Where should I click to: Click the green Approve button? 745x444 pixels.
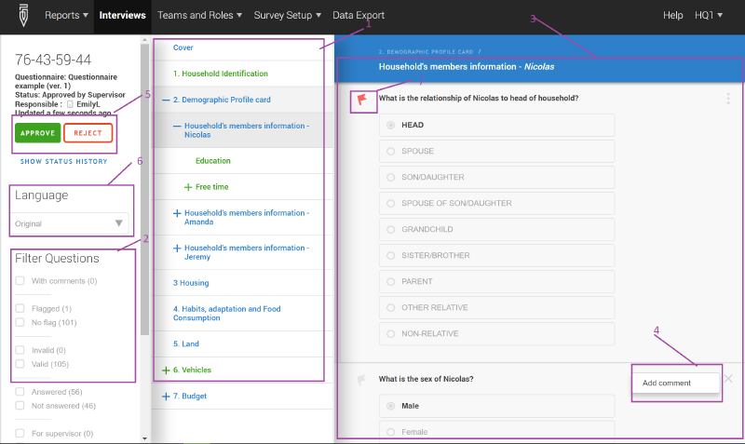coord(37,133)
